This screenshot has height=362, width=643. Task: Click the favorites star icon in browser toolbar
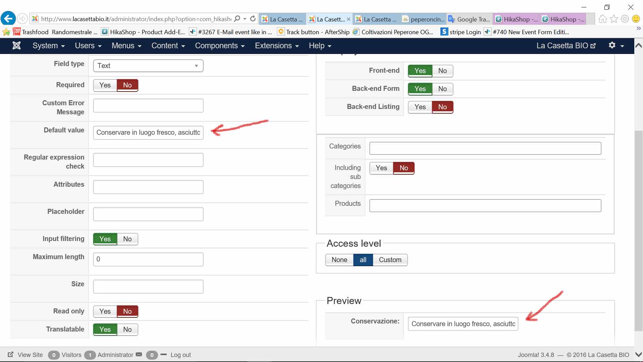[x=614, y=19]
